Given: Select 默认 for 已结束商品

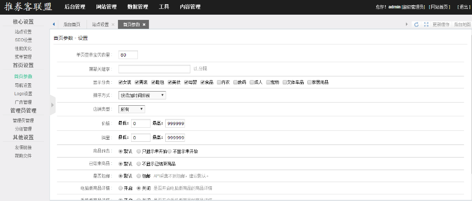Looking at the screenshot, I should 121,164.
